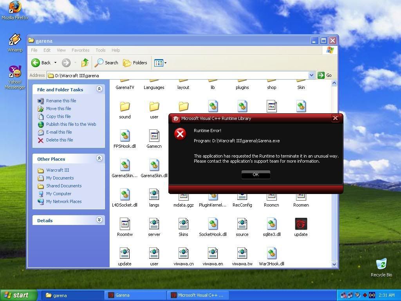Select the red Garena update icon

(x=301, y=224)
